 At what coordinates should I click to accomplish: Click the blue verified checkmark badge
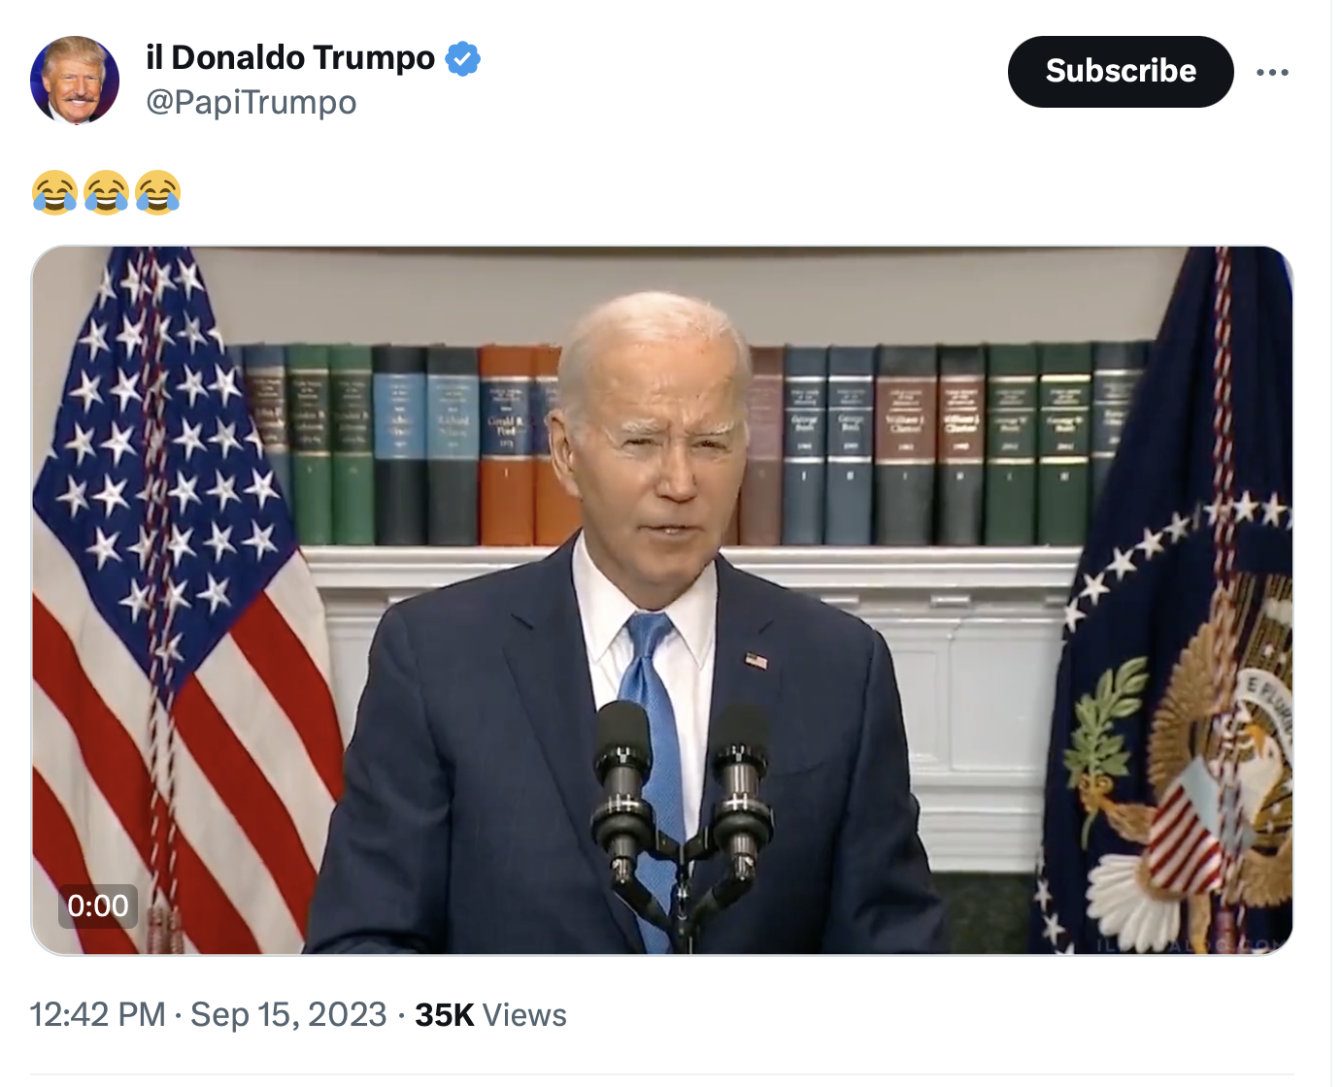point(462,58)
